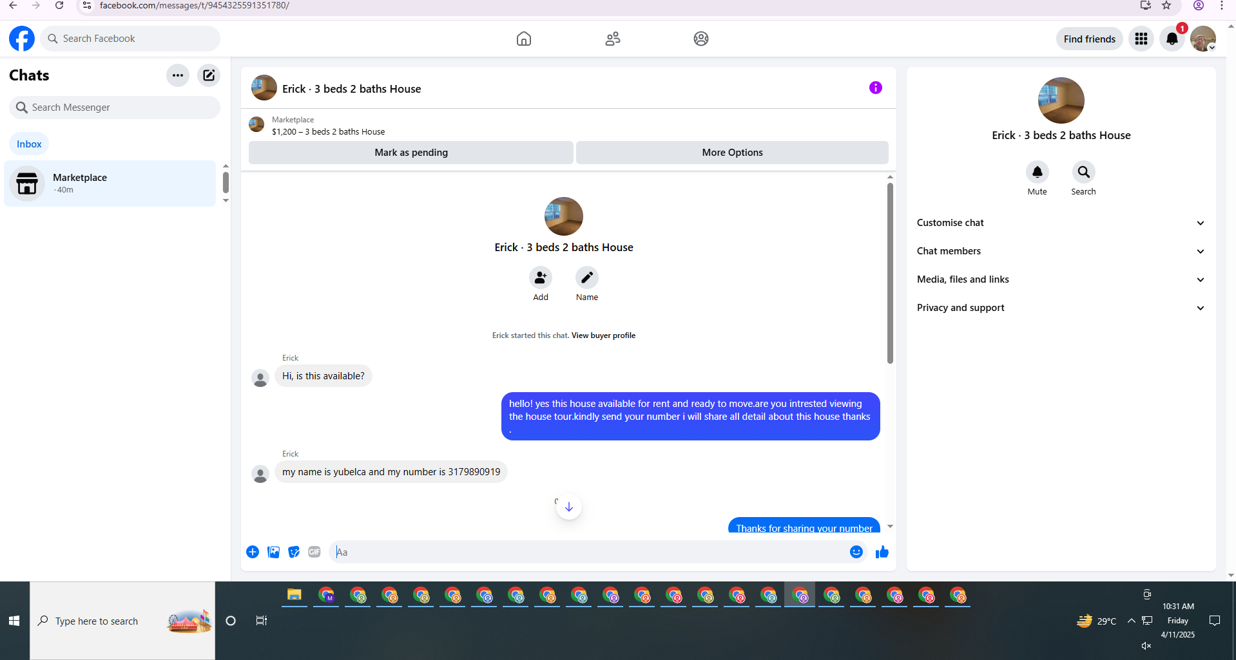Image resolution: width=1236 pixels, height=660 pixels.
Task: Click the blue reply starting "hello! yes this house"
Action: pos(690,417)
